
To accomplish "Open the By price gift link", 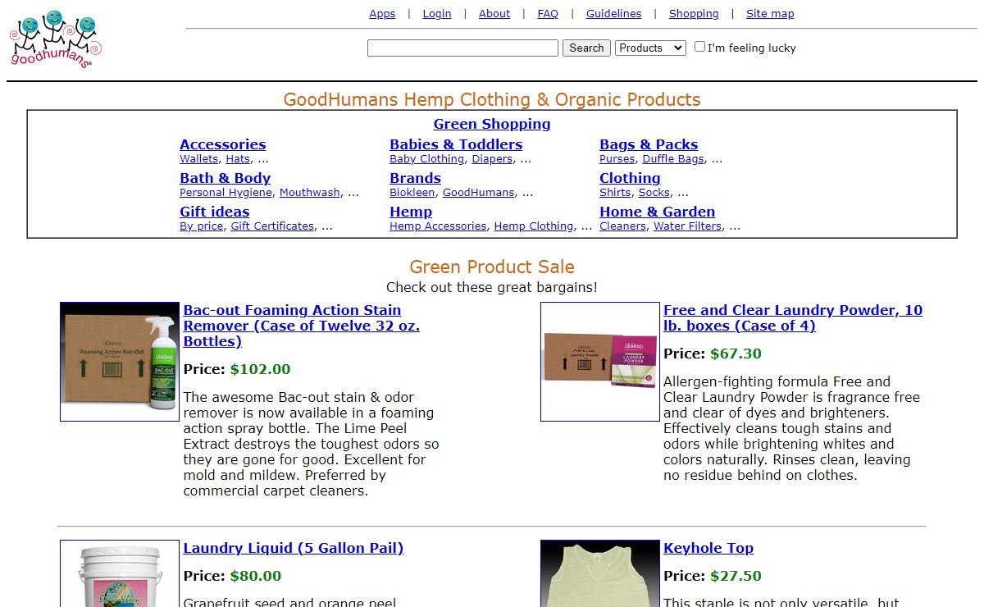I will click(202, 226).
